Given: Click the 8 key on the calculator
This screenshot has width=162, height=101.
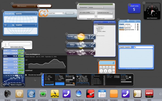Looking at the screenshot, I should [x=105, y=71].
